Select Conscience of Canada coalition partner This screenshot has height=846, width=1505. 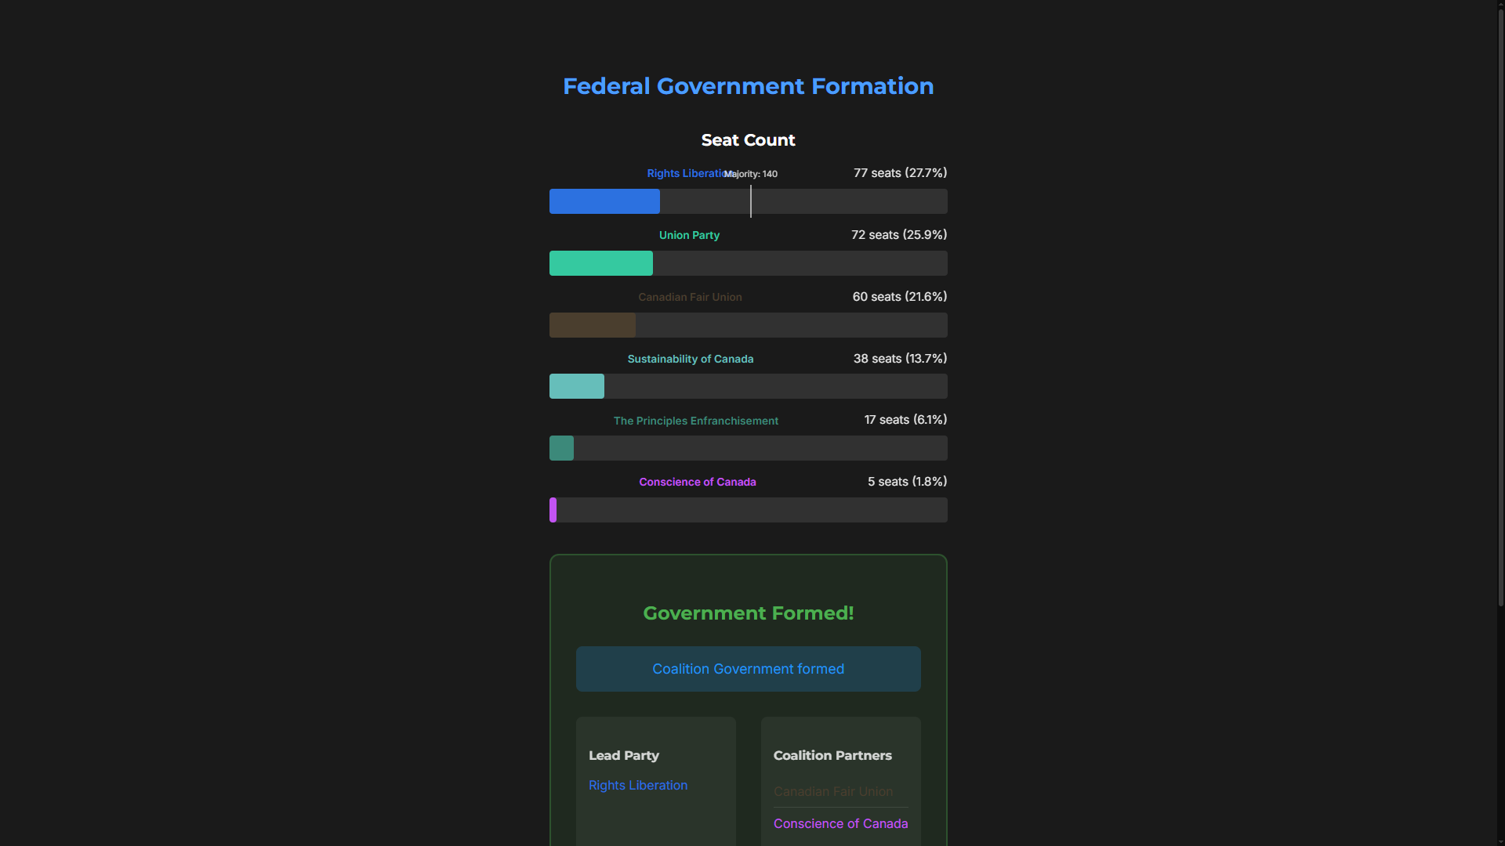pos(840,823)
